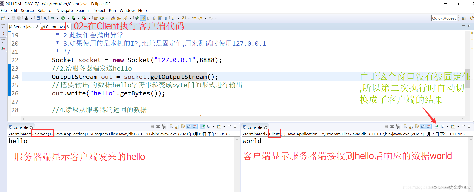The height and width of the screenshot is (192, 474).
Task: Open the File menu
Action: (4, 10)
